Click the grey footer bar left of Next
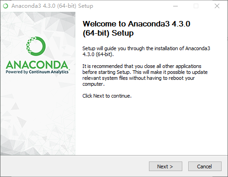This screenshot has width=228, height=177. tap(74, 166)
